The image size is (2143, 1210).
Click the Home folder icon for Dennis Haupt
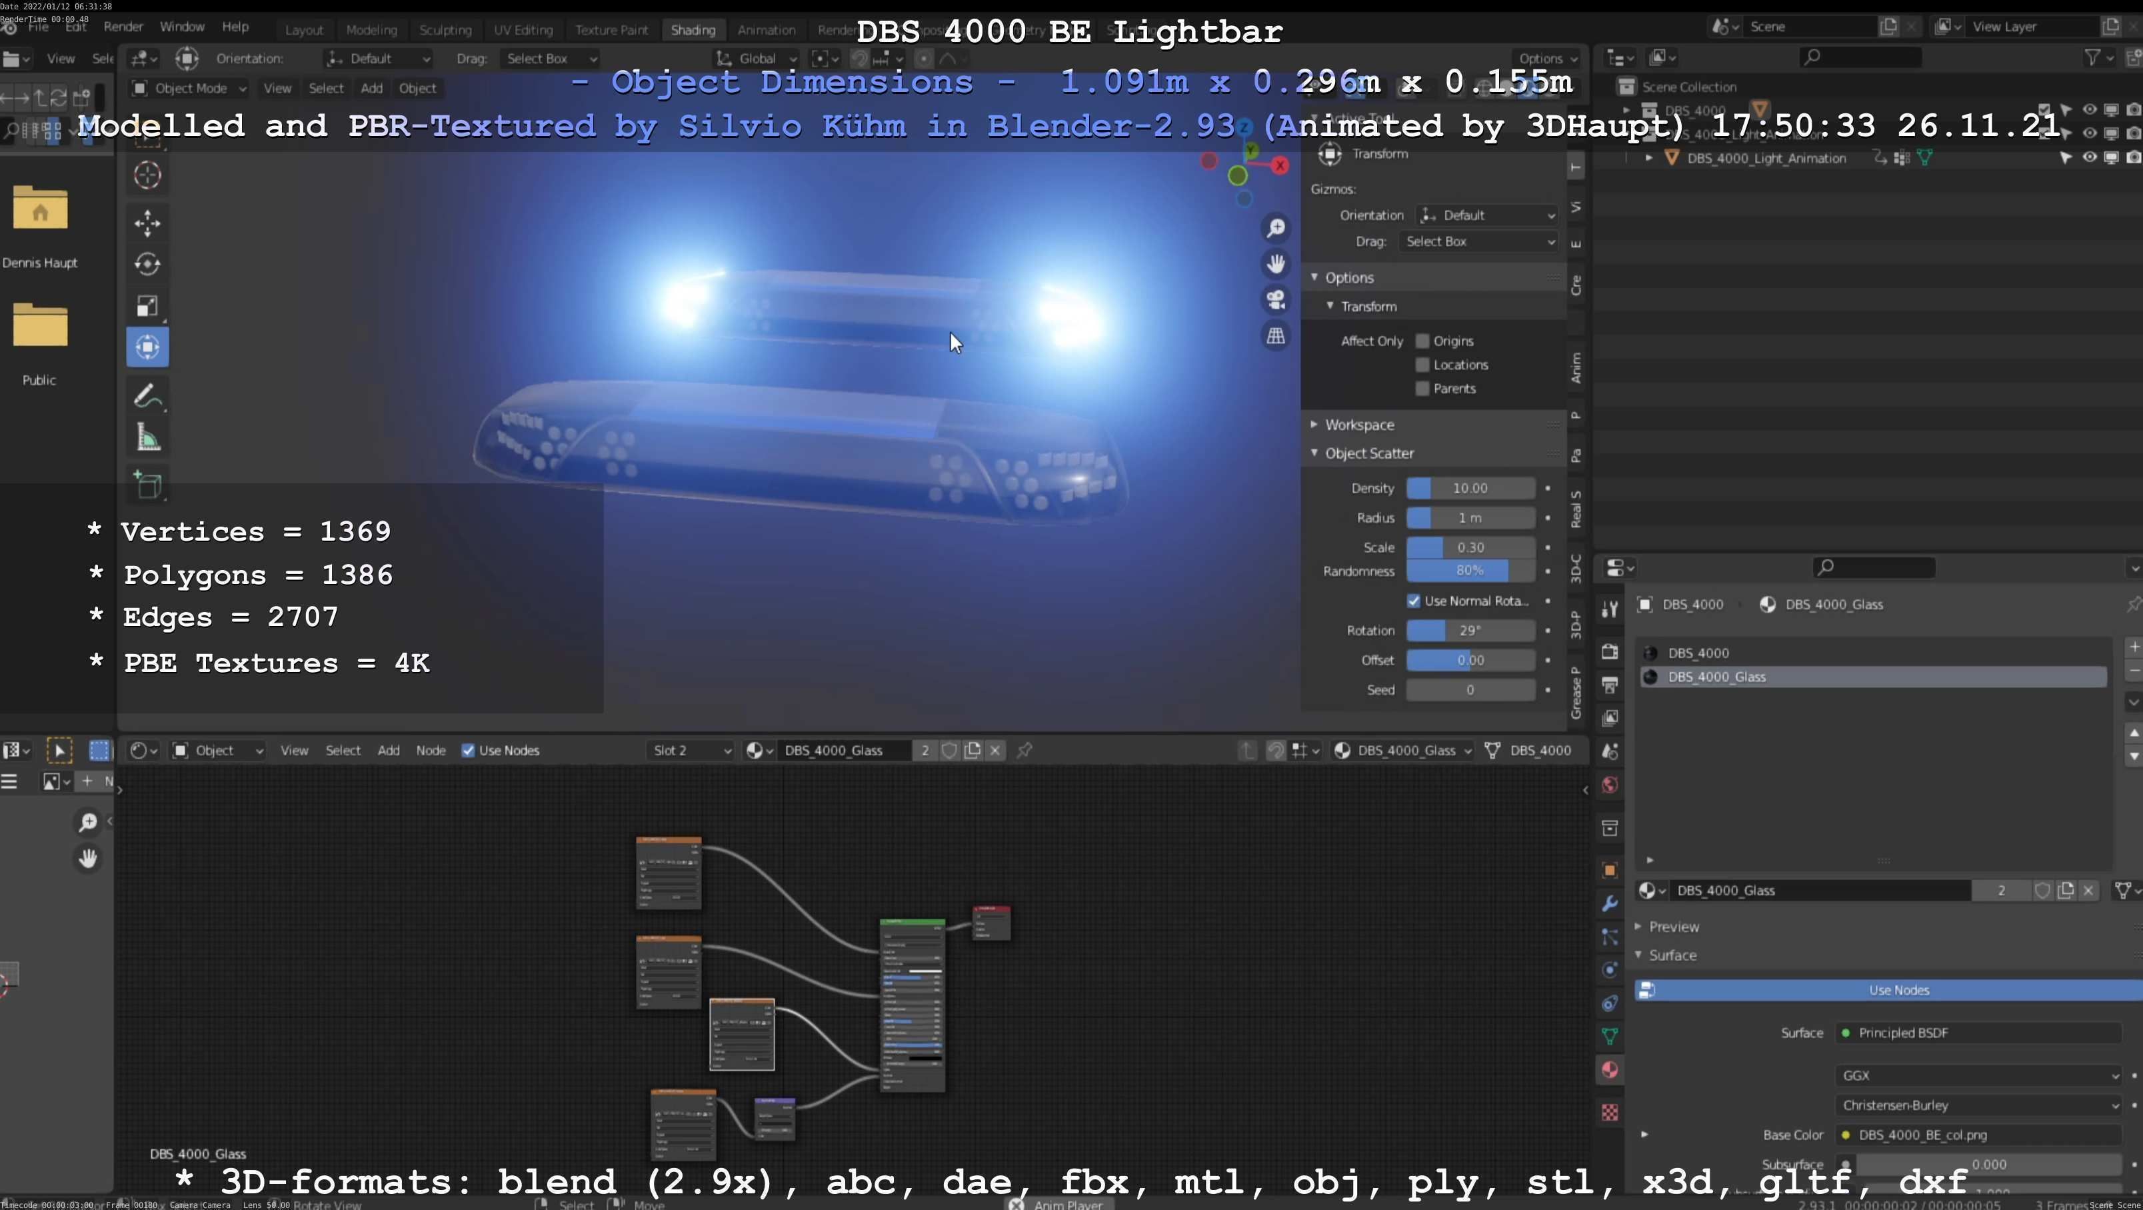(x=40, y=207)
